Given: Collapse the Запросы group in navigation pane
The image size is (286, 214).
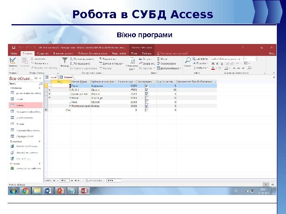Looking at the screenshot, I should (39, 141).
